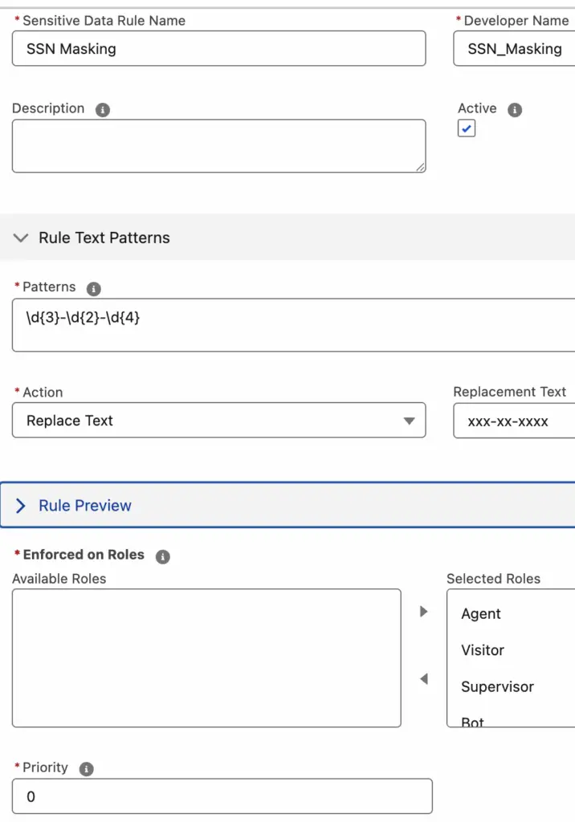Click the Patterns regex text box
The height and width of the screenshot is (822, 575).
click(294, 325)
